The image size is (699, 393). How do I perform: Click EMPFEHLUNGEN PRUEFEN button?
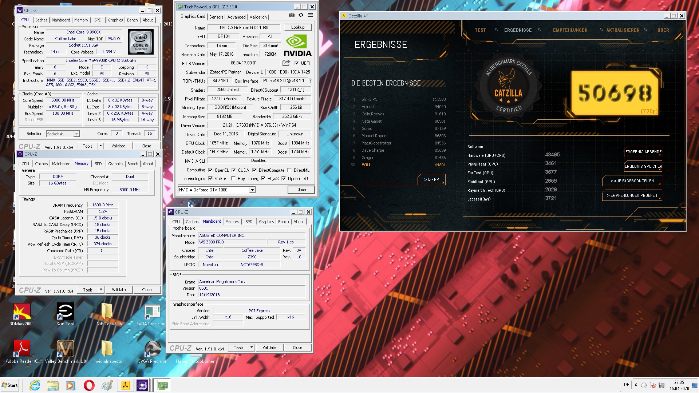(632, 195)
